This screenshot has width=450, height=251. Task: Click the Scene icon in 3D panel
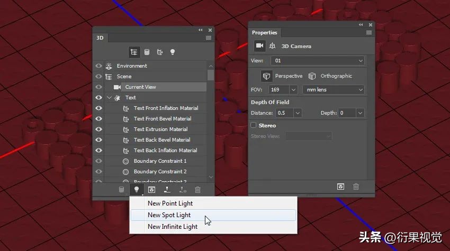[x=109, y=77]
